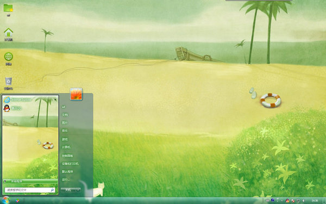Launch the QQ penguin app in Start menu

click(x=12, y=108)
